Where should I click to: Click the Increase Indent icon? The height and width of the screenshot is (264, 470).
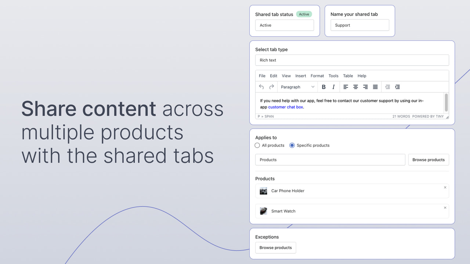(x=397, y=87)
